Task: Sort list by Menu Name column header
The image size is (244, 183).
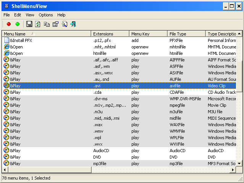Action: coord(47,34)
